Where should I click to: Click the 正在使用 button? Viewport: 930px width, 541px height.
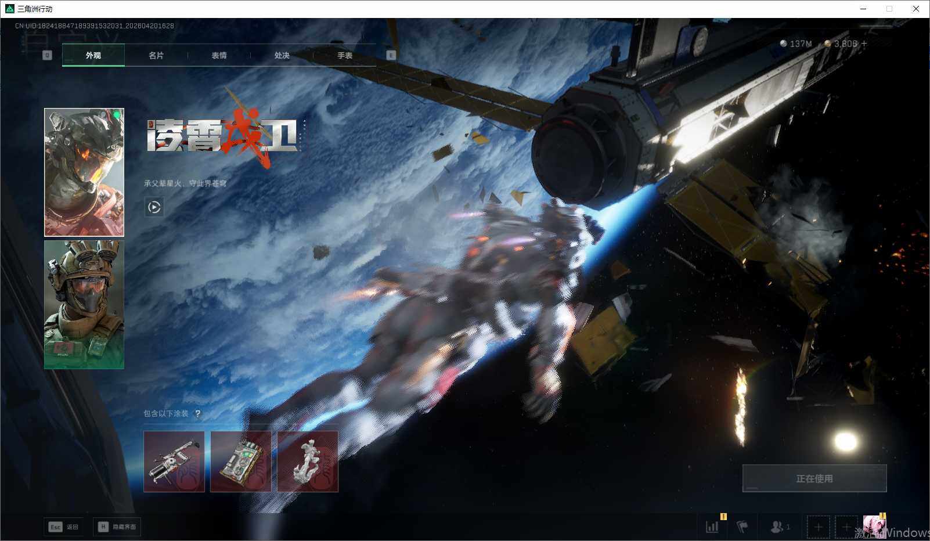click(814, 478)
